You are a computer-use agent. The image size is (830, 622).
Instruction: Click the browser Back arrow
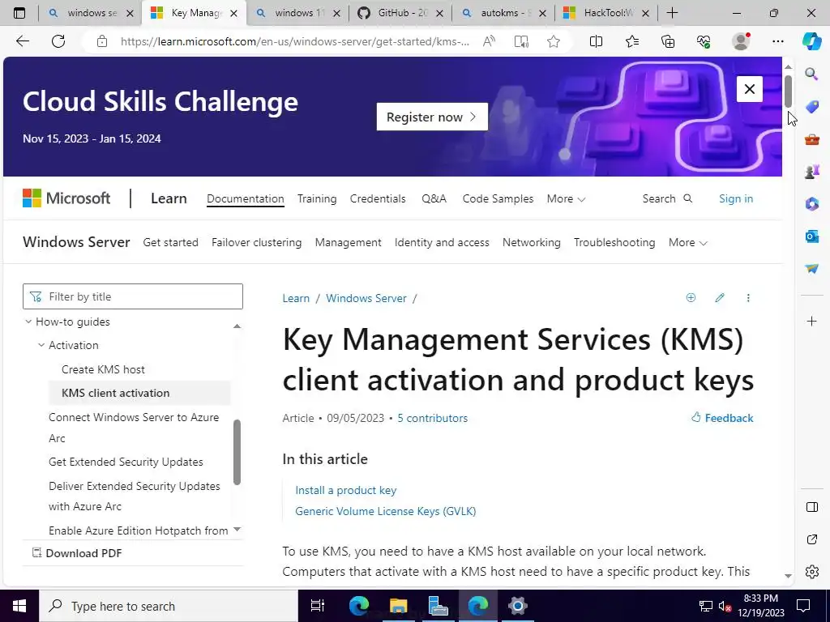click(22, 41)
